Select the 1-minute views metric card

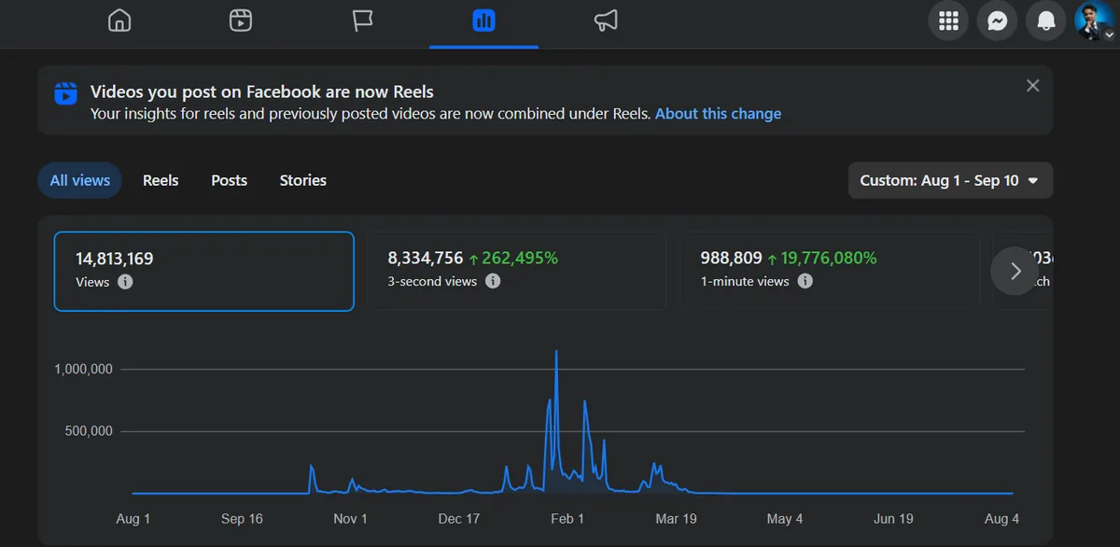pyautogui.click(x=830, y=271)
